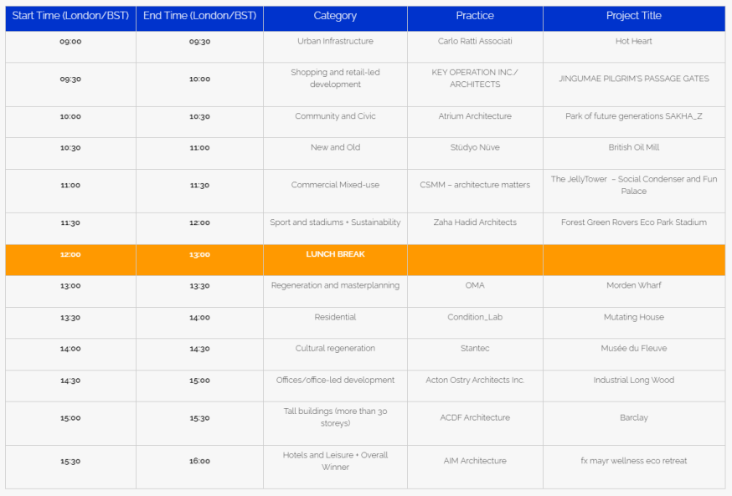Click the Condition_Lab practice cell

[x=475, y=317]
